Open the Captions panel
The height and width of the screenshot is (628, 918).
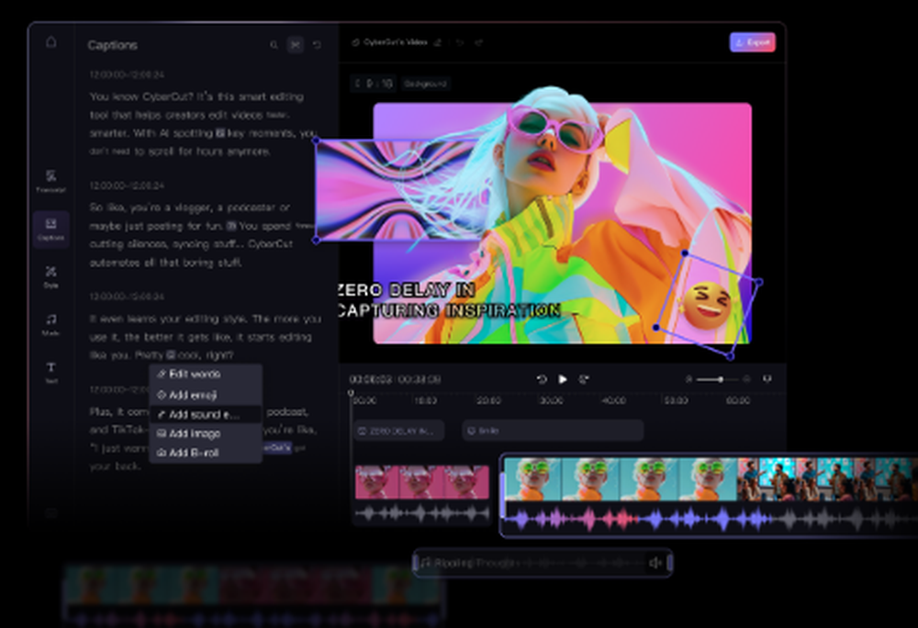pyautogui.click(x=50, y=230)
